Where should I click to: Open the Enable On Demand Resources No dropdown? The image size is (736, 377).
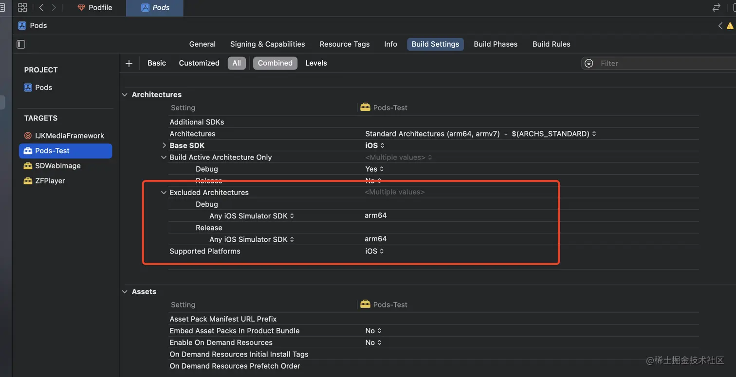(373, 342)
